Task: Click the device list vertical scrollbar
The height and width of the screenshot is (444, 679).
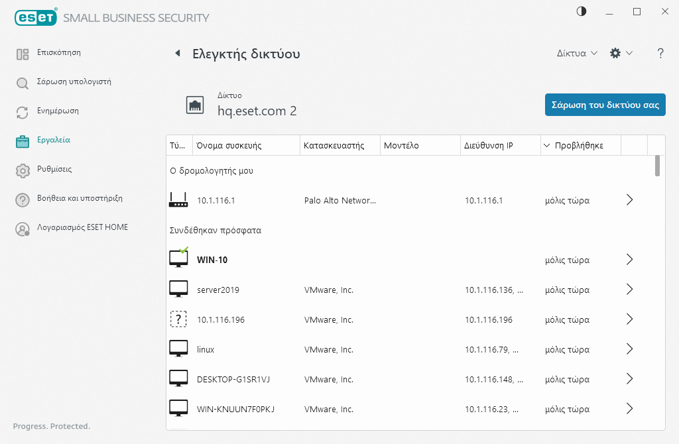Action: 657,166
